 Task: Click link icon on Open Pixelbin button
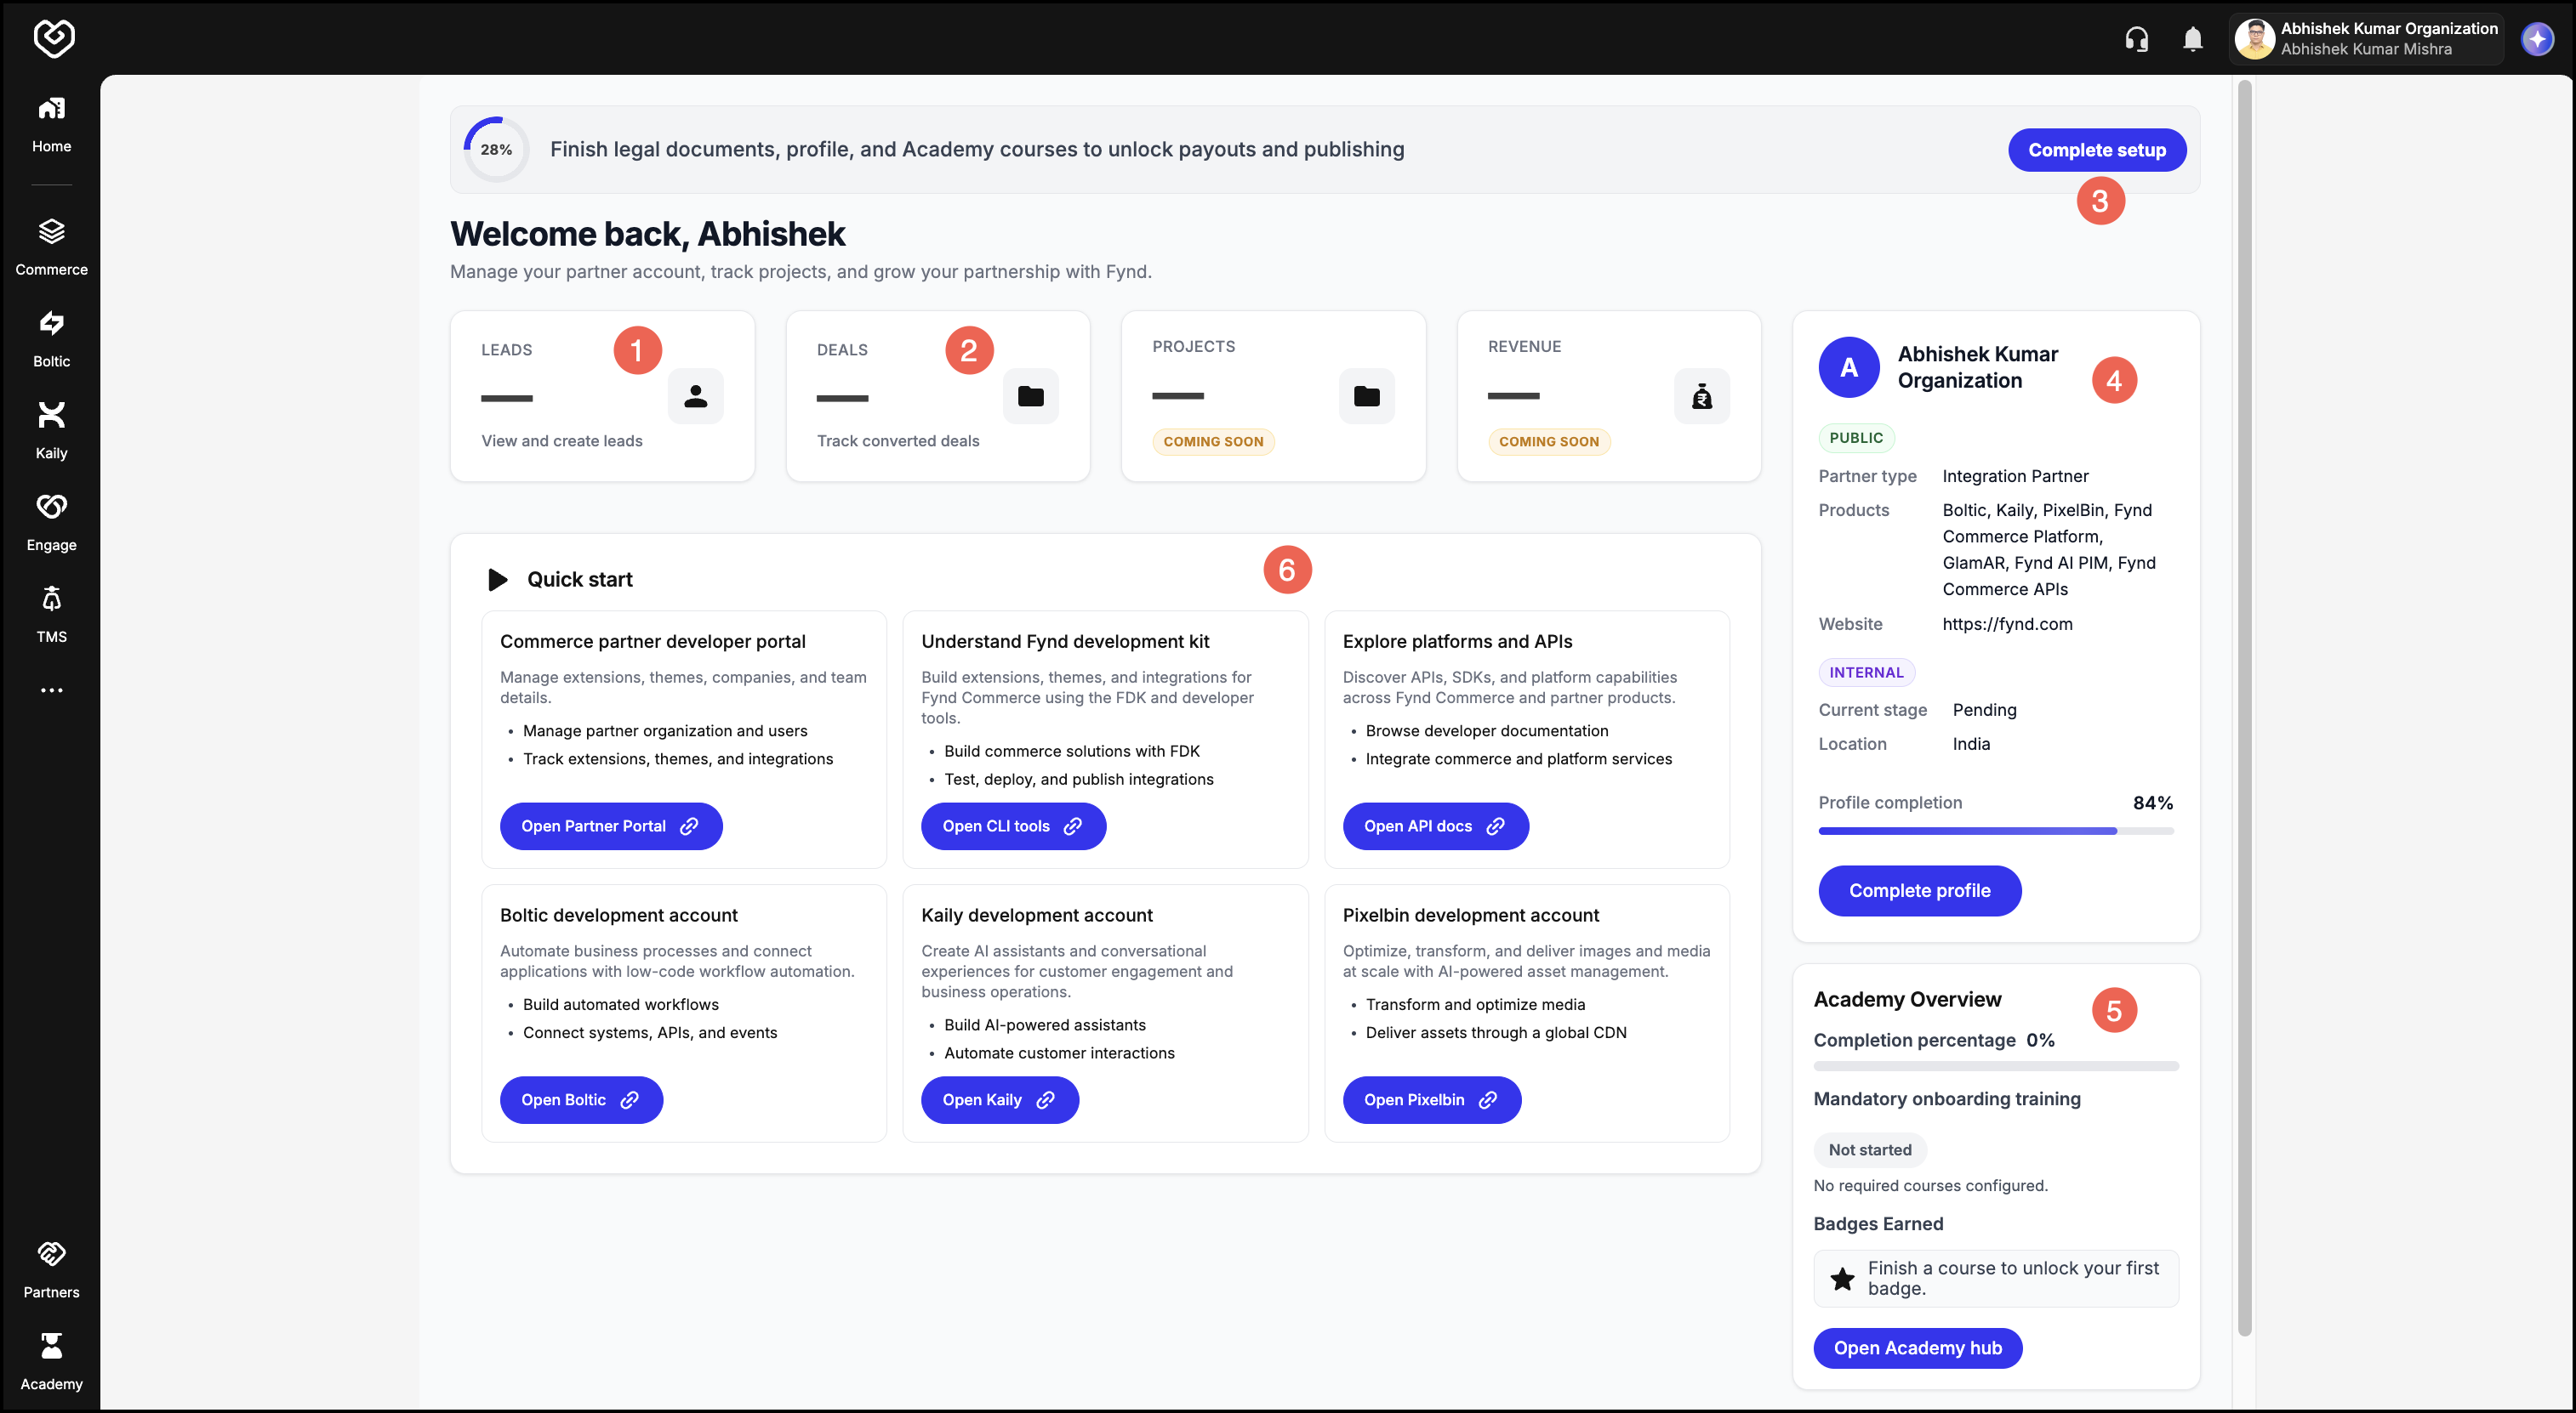click(x=1488, y=1100)
